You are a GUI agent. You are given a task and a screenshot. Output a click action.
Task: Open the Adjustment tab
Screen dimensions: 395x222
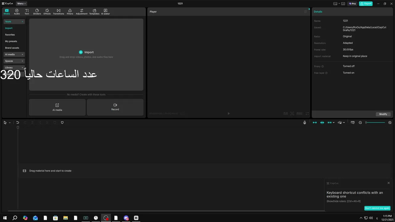81,12
